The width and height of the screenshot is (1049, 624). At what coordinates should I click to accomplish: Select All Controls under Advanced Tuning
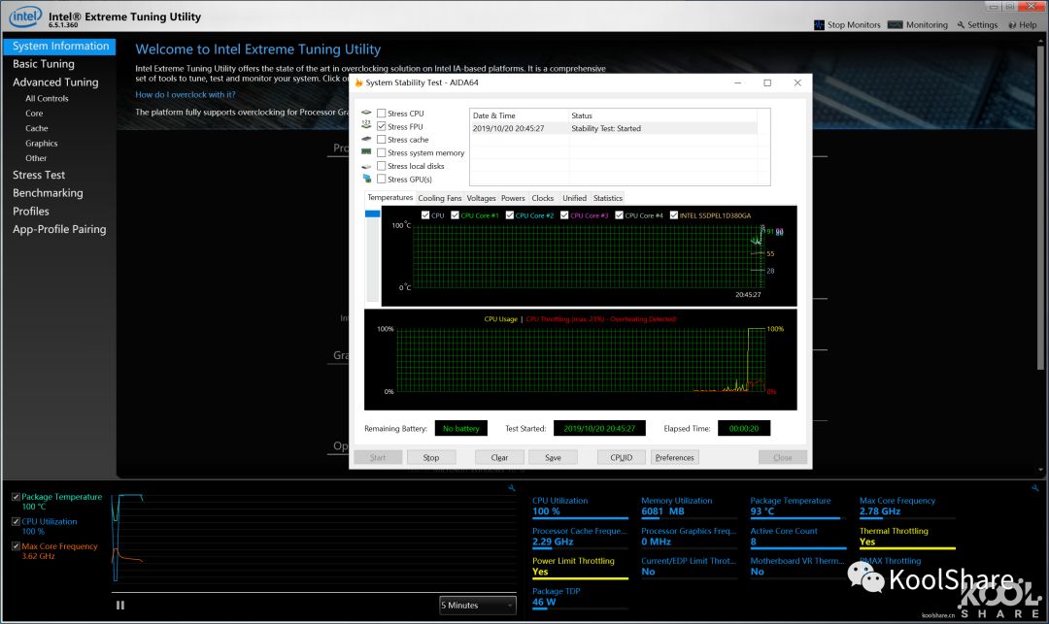[47, 98]
